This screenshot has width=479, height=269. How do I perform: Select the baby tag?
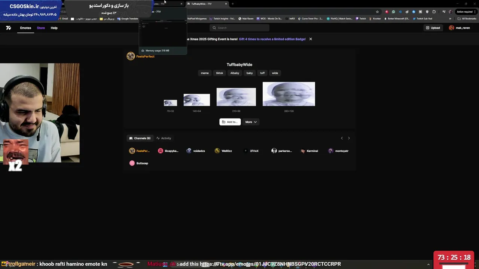[x=250, y=73]
